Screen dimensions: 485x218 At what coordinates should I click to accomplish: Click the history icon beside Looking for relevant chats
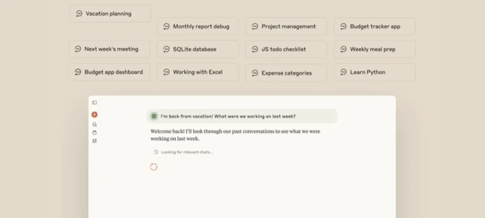coord(156,152)
